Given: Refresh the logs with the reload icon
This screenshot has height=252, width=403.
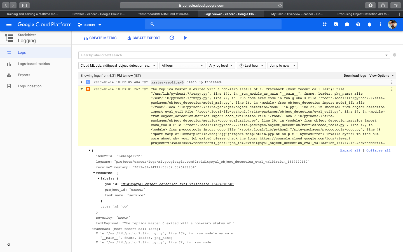Looking at the screenshot, I should 172,38.
